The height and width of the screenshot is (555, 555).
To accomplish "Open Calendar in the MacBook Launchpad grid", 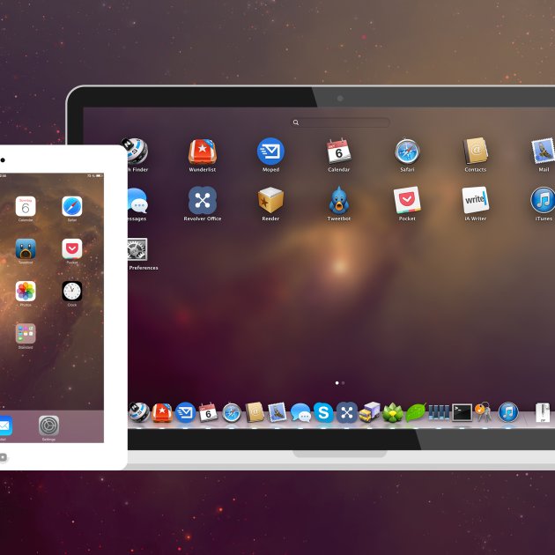I will point(339,152).
